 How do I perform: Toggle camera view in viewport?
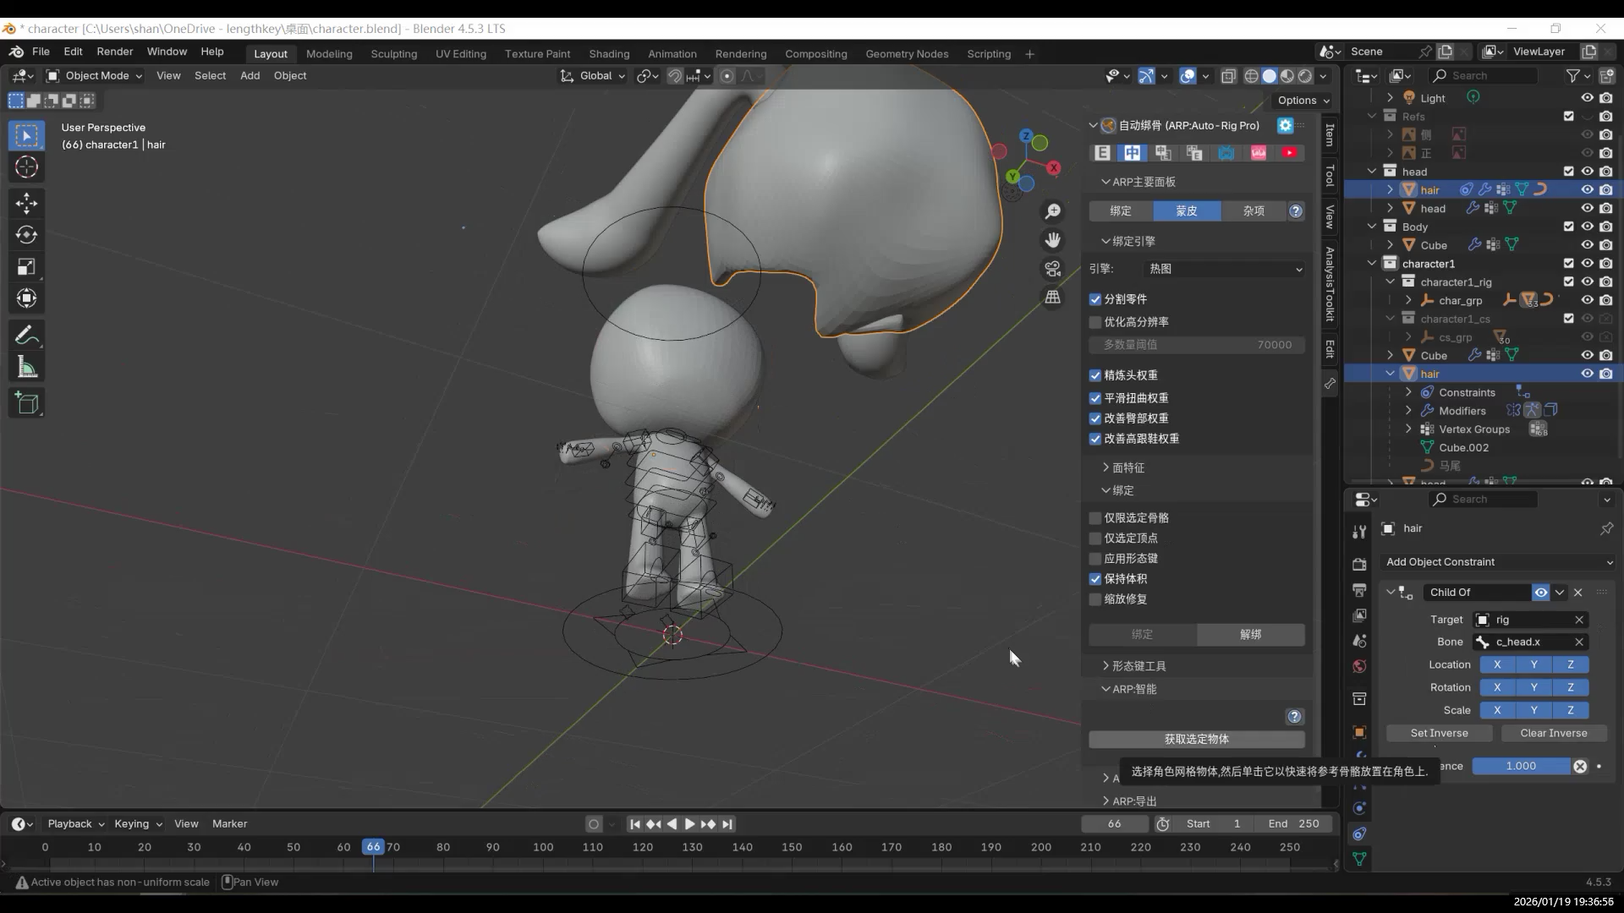click(x=1052, y=269)
